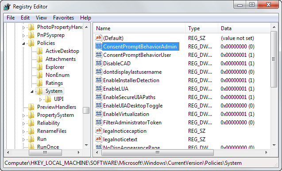Click the Ratings folder icon
This screenshot has height=171, width=282.
[40, 83]
